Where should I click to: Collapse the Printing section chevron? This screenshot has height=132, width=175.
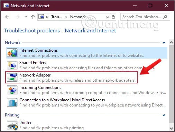164,115
